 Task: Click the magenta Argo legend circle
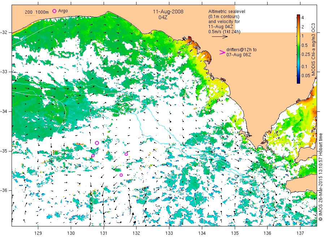pos(54,11)
